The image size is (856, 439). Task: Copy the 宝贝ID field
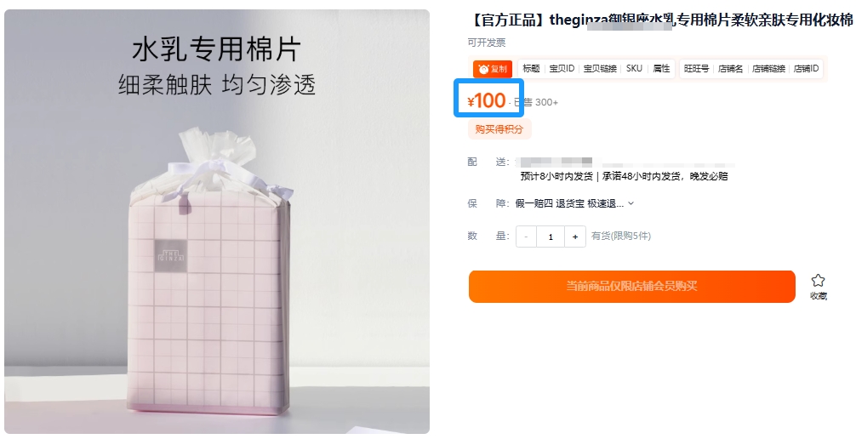(x=562, y=69)
